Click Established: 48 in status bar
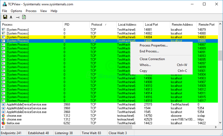 tap(38, 133)
